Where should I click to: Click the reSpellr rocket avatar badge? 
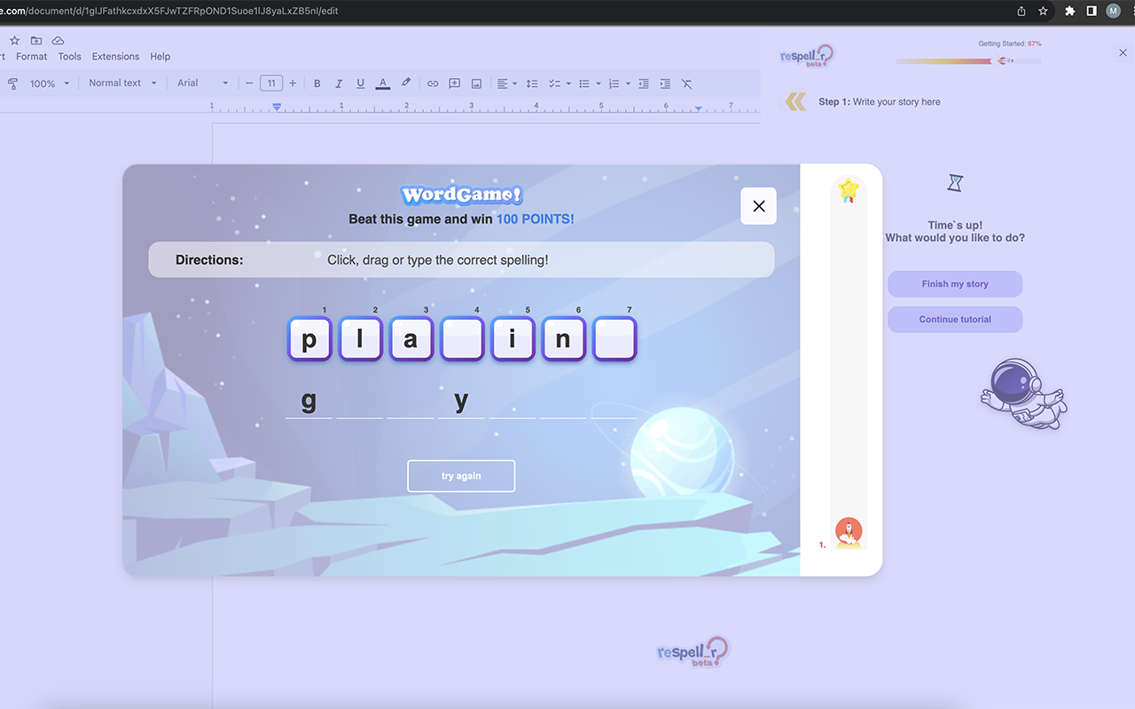point(849,532)
